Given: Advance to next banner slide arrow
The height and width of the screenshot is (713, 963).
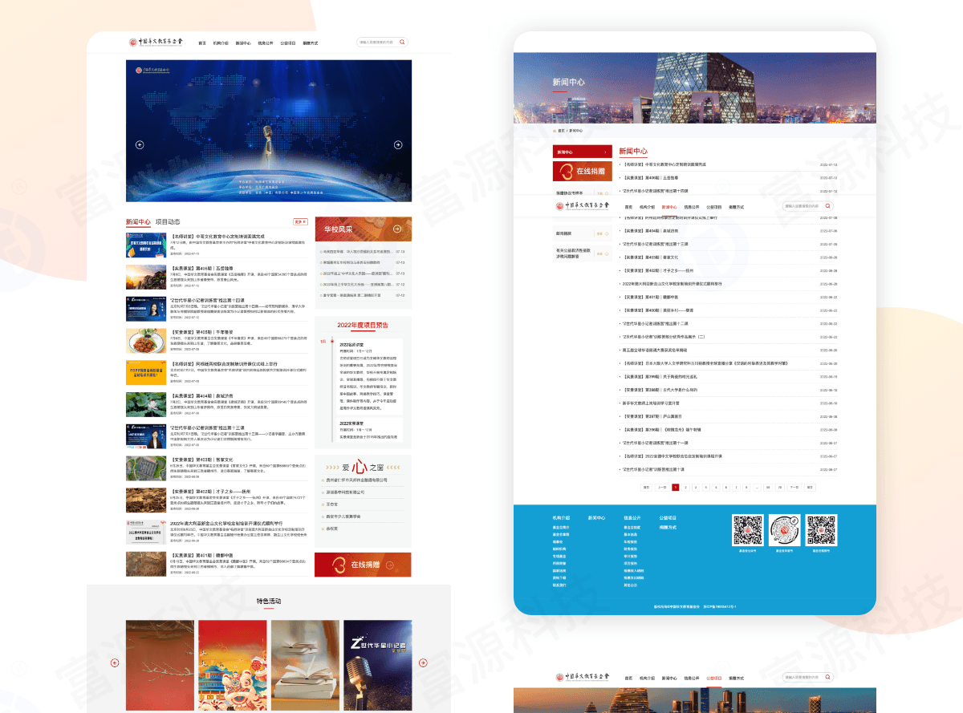Looking at the screenshot, I should (x=397, y=145).
